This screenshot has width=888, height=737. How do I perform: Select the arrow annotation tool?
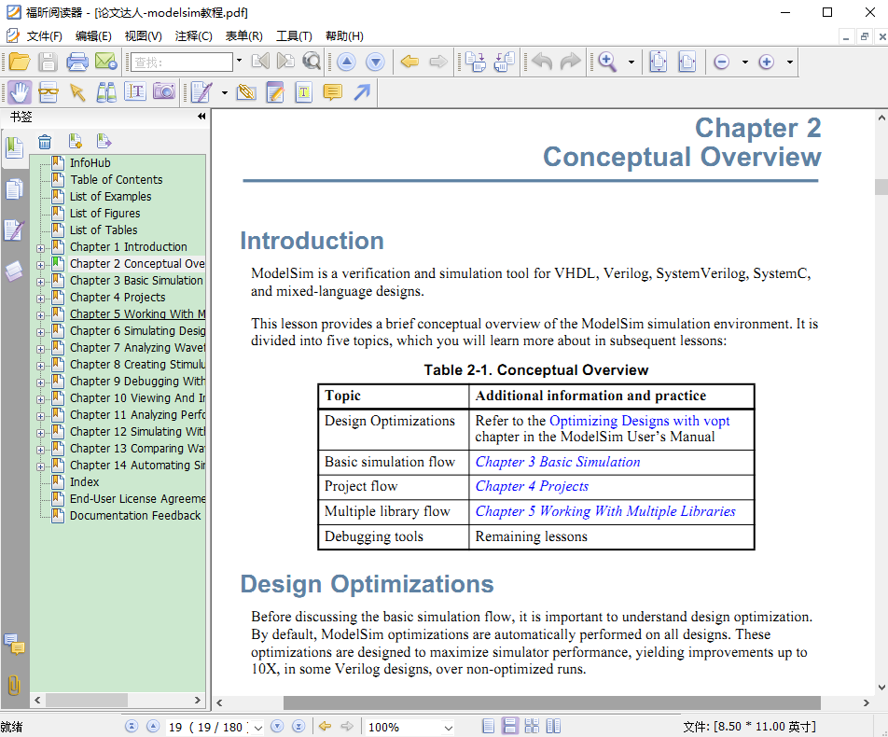click(361, 91)
